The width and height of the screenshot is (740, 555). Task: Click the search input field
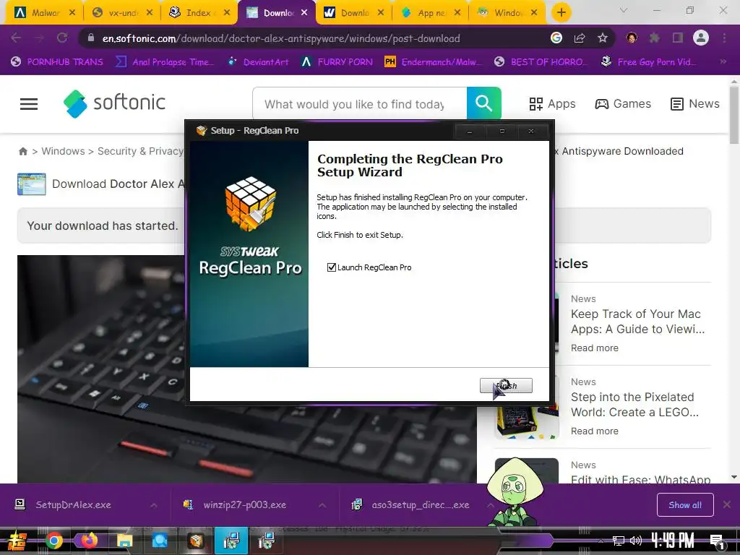tap(360, 103)
